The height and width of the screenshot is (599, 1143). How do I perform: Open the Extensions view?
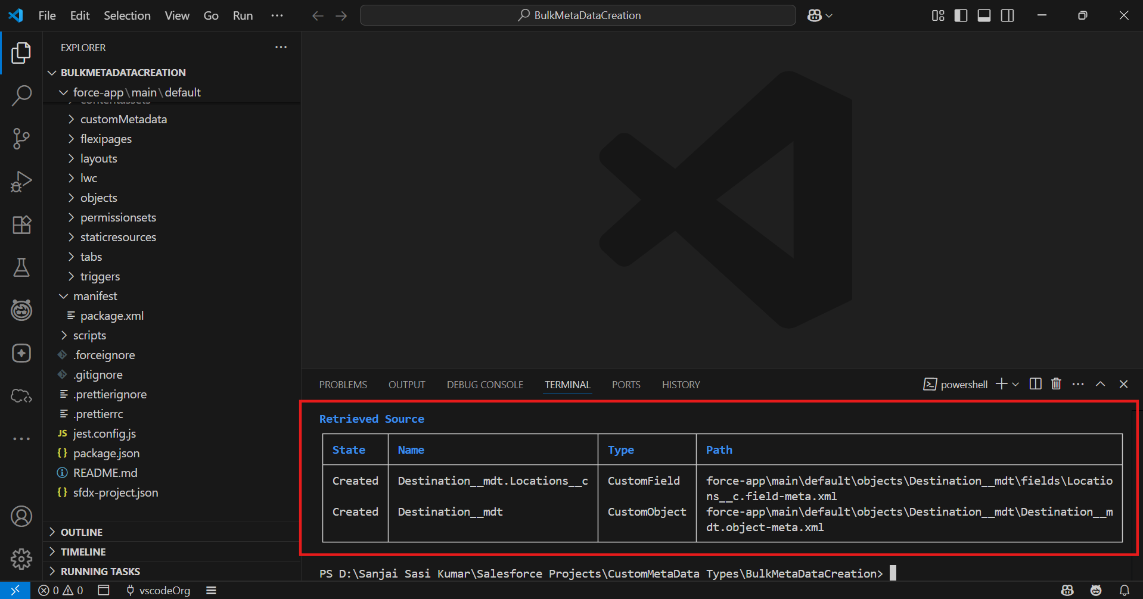click(x=21, y=225)
